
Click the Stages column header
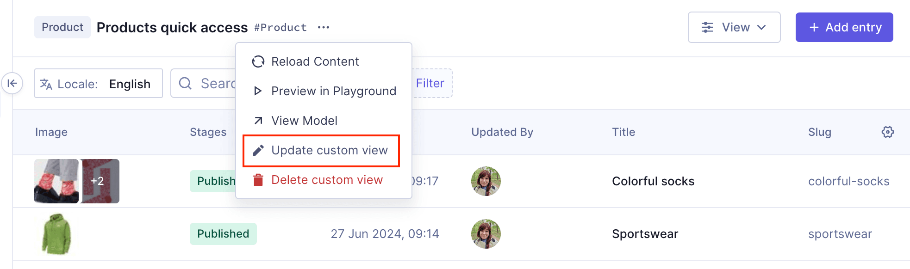208,132
